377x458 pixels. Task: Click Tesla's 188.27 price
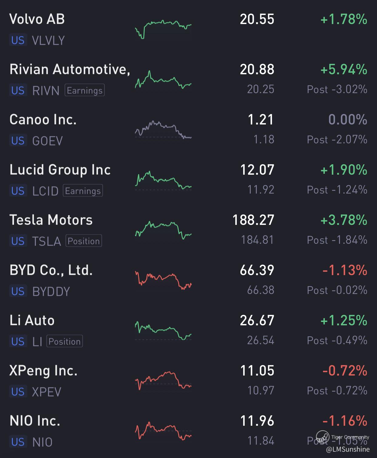coord(253,220)
